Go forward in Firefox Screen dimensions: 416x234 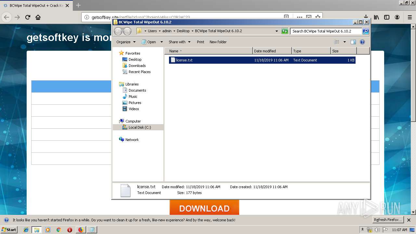(x=17, y=17)
